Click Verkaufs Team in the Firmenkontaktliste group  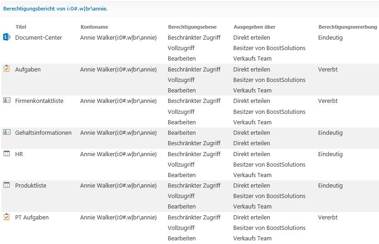(x=253, y=122)
